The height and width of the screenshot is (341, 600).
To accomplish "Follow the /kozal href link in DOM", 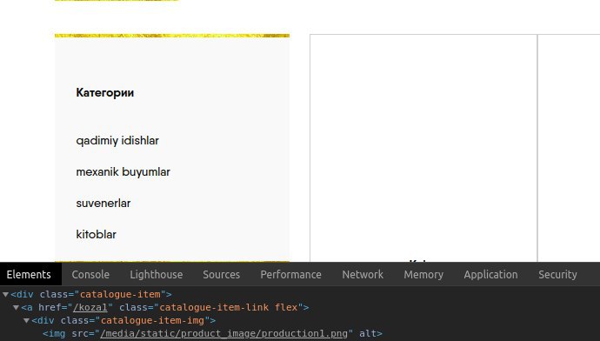I will pos(90,308).
